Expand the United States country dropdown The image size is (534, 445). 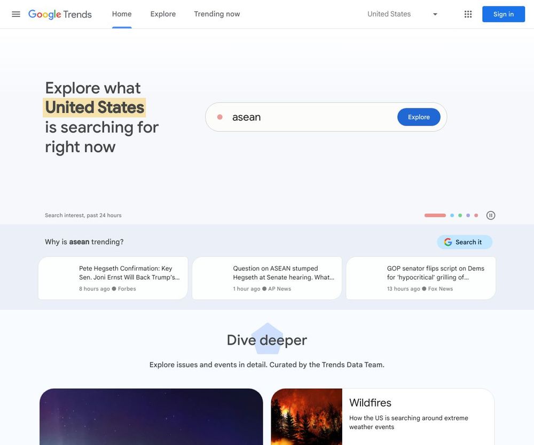403,14
